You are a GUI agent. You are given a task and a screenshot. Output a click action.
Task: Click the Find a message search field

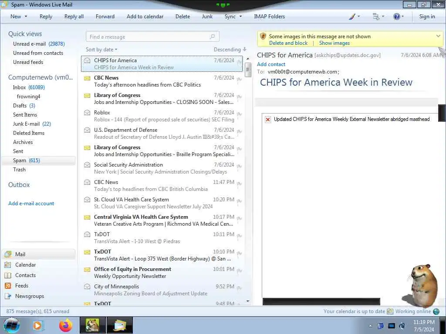[x=152, y=37]
